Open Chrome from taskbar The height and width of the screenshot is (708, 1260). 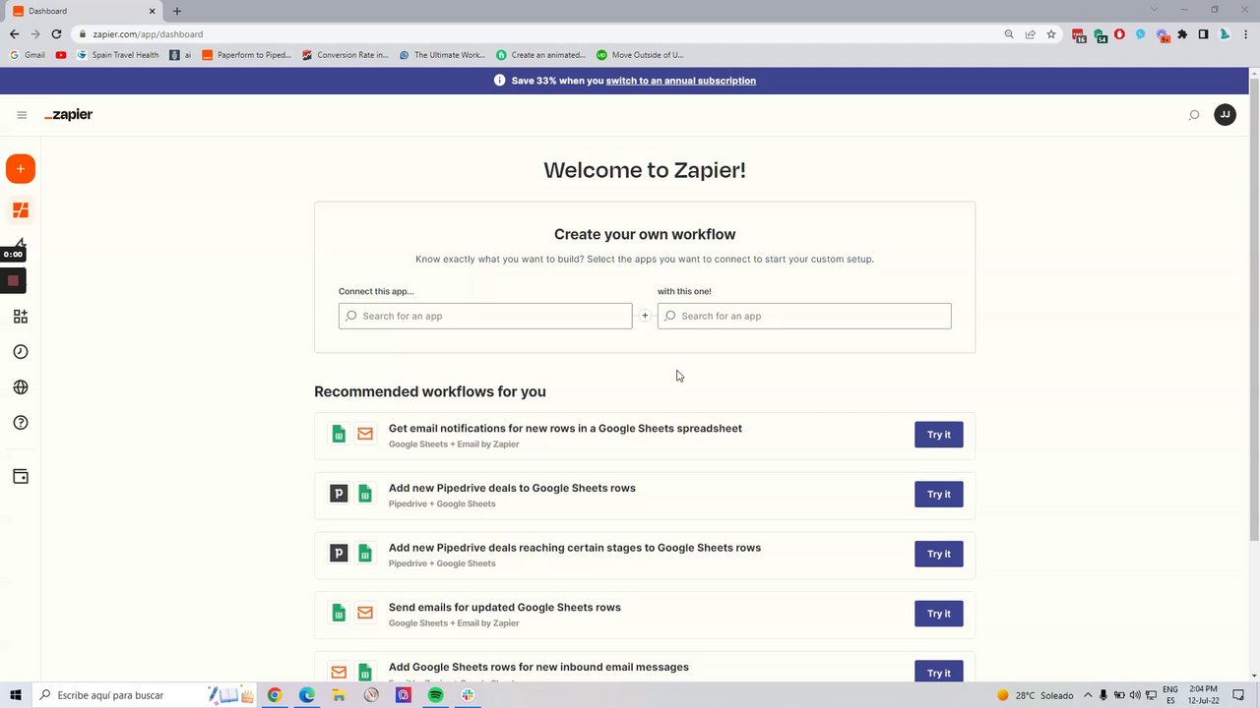tap(275, 695)
